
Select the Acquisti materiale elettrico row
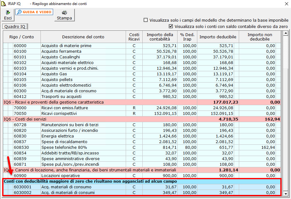click(x=142, y=63)
